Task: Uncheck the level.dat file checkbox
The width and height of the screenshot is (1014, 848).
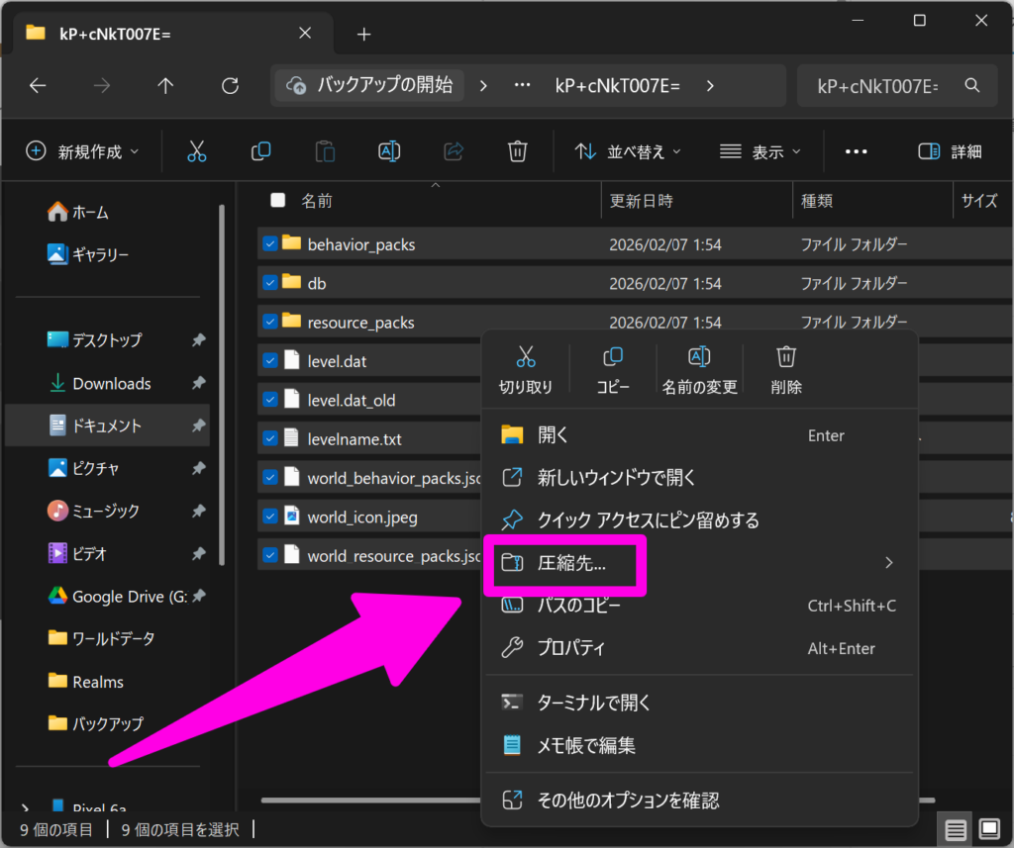Action: [270, 361]
